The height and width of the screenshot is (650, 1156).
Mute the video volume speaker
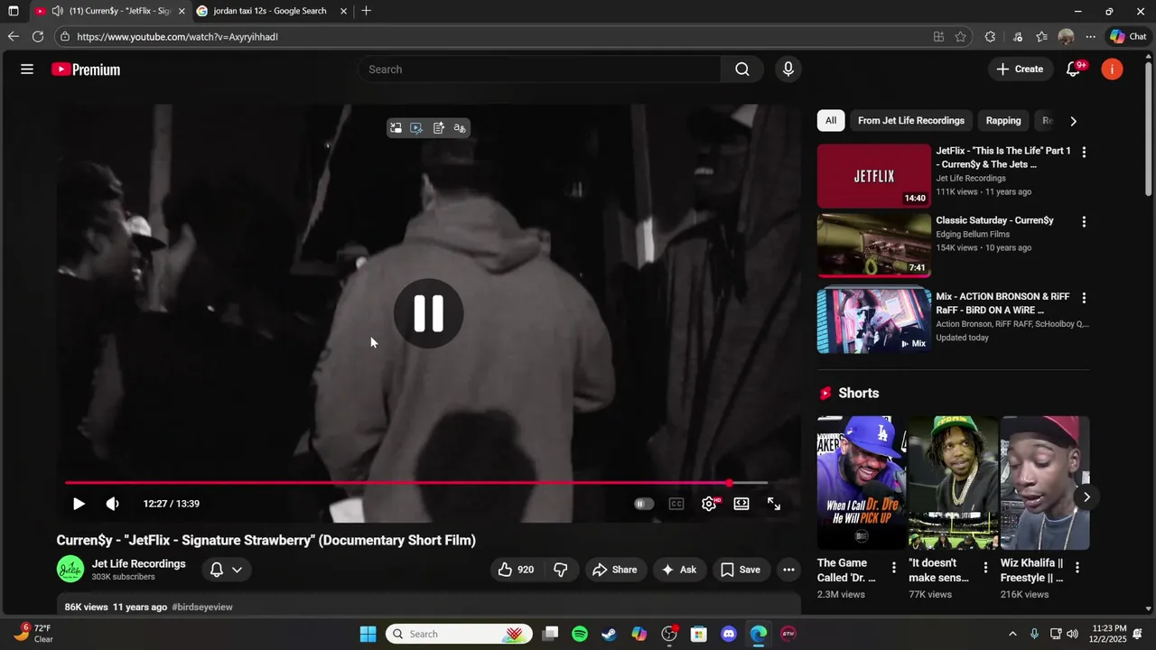pos(112,504)
